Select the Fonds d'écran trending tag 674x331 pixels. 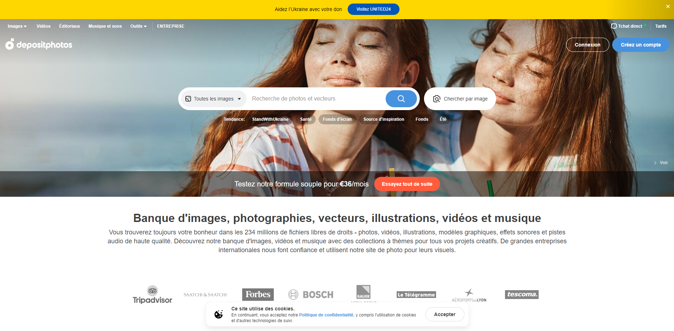337,119
